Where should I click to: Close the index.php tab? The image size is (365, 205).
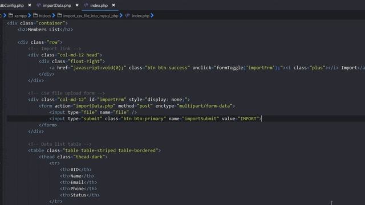click(113, 5)
